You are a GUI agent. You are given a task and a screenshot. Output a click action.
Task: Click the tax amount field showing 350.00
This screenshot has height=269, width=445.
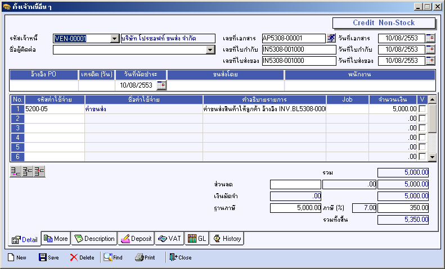pos(403,208)
